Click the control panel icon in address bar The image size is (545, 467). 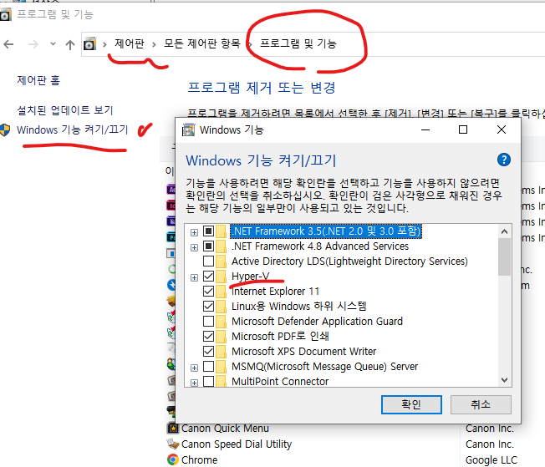[x=89, y=44]
